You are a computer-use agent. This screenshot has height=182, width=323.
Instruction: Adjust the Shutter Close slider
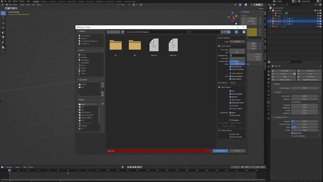point(237,64)
